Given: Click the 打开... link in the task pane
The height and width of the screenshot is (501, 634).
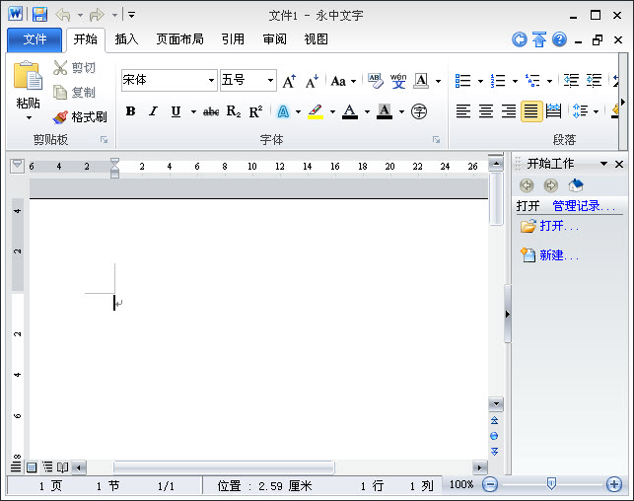Looking at the screenshot, I should (x=559, y=226).
